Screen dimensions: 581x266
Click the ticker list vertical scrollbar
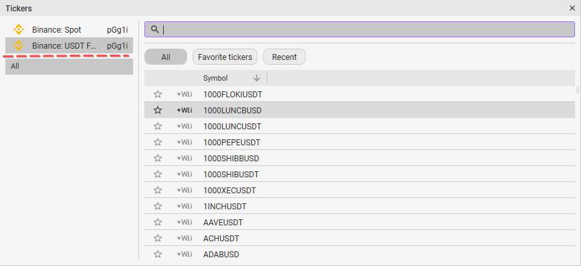click(x=577, y=90)
